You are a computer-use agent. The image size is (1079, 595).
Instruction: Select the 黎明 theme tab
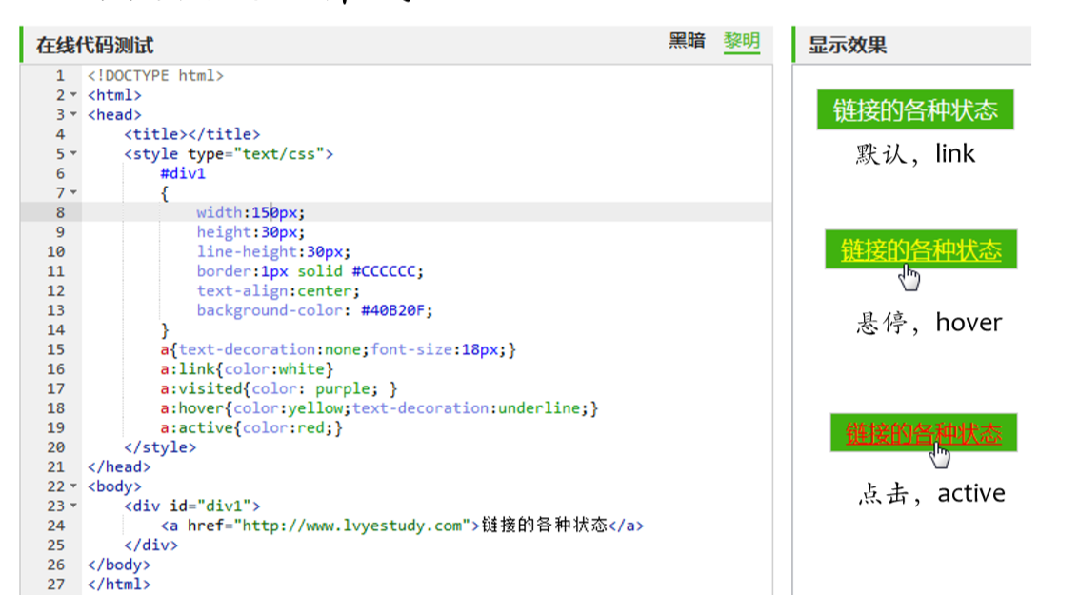pos(742,41)
